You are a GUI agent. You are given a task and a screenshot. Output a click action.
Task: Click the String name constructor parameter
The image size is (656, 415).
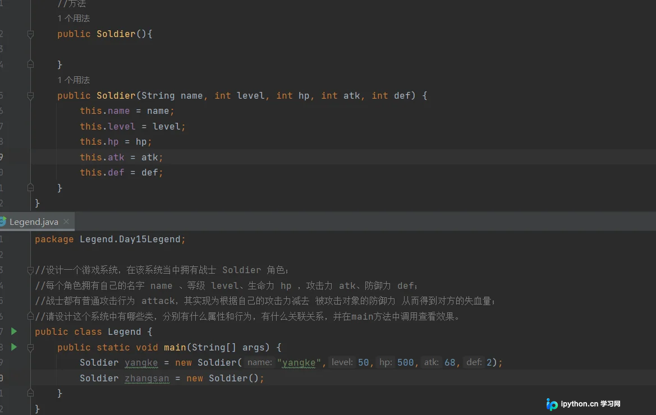(172, 96)
